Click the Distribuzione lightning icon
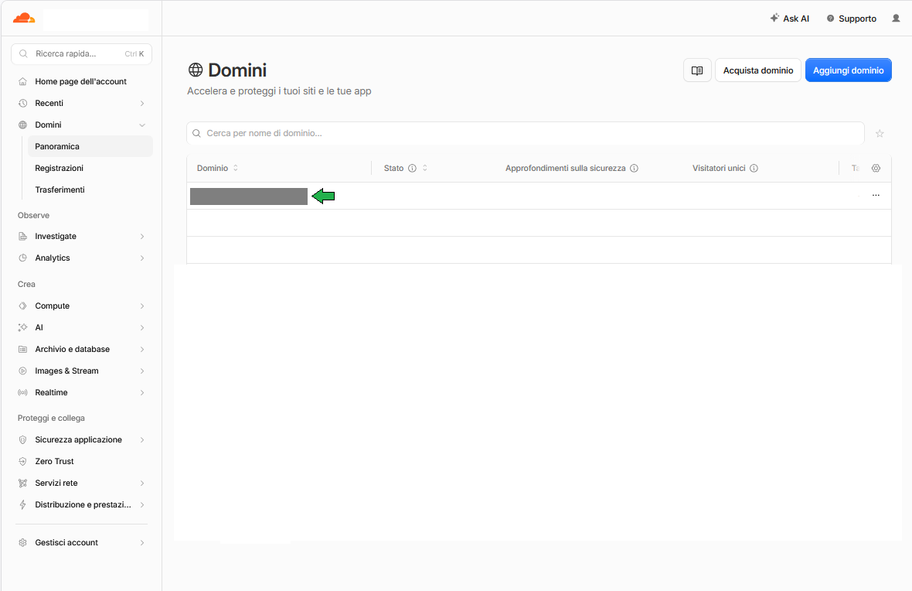 22,505
